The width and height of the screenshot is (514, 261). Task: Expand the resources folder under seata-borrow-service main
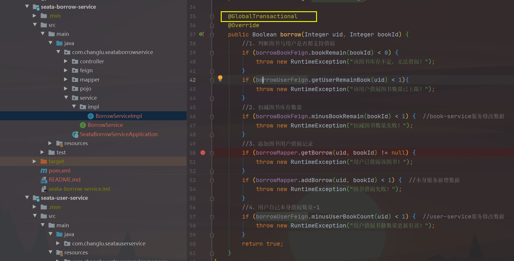pos(50,143)
